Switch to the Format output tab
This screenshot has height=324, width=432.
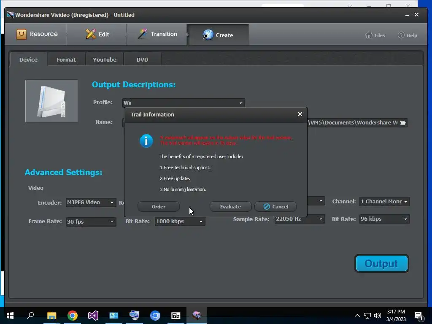(x=66, y=59)
